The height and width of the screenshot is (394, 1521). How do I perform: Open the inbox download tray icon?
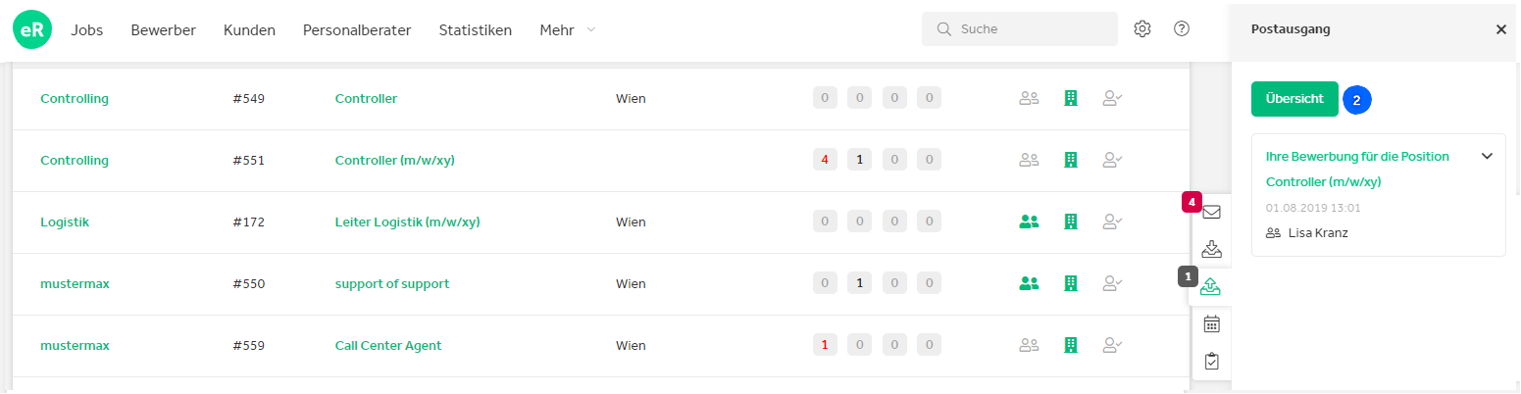pyautogui.click(x=1211, y=249)
